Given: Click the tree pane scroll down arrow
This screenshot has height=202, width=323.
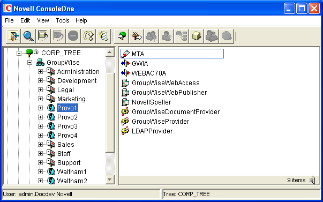Looking at the screenshot, I should tap(110, 179).
